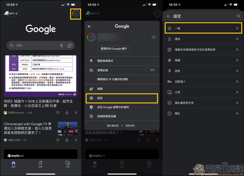Open 關於 about settings
The image size is (244, 176).
click(x=203, y=113)
